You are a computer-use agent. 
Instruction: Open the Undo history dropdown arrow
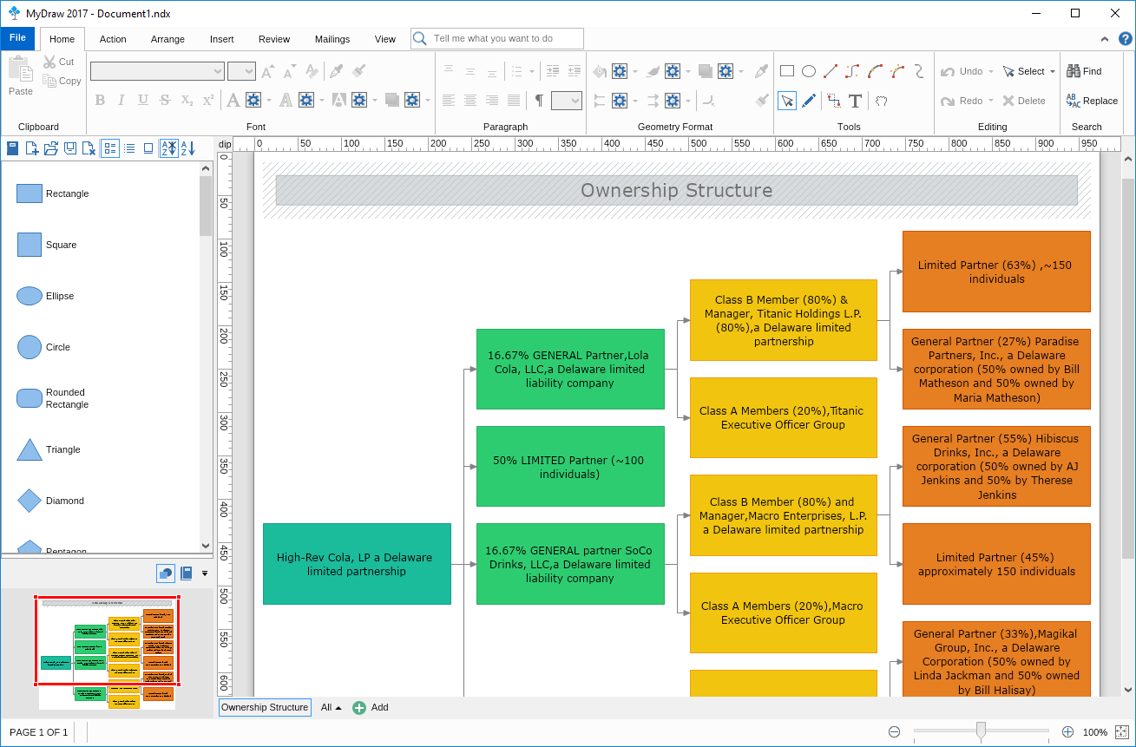click(991, 72)
